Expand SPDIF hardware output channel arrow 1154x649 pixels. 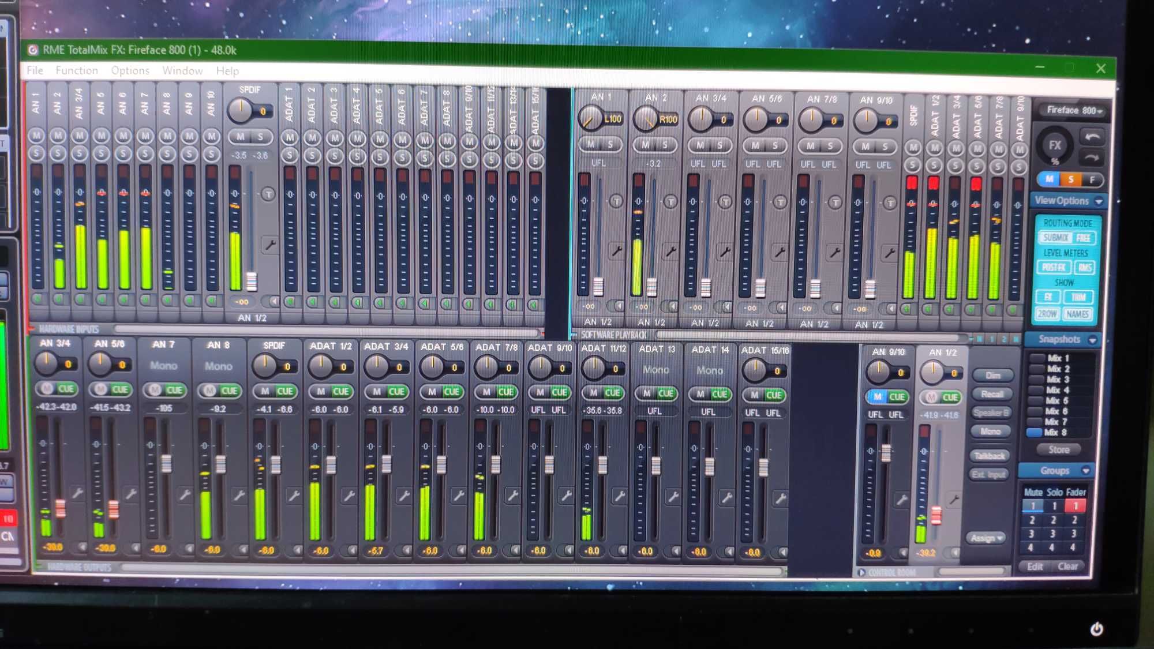pos(297,550)
